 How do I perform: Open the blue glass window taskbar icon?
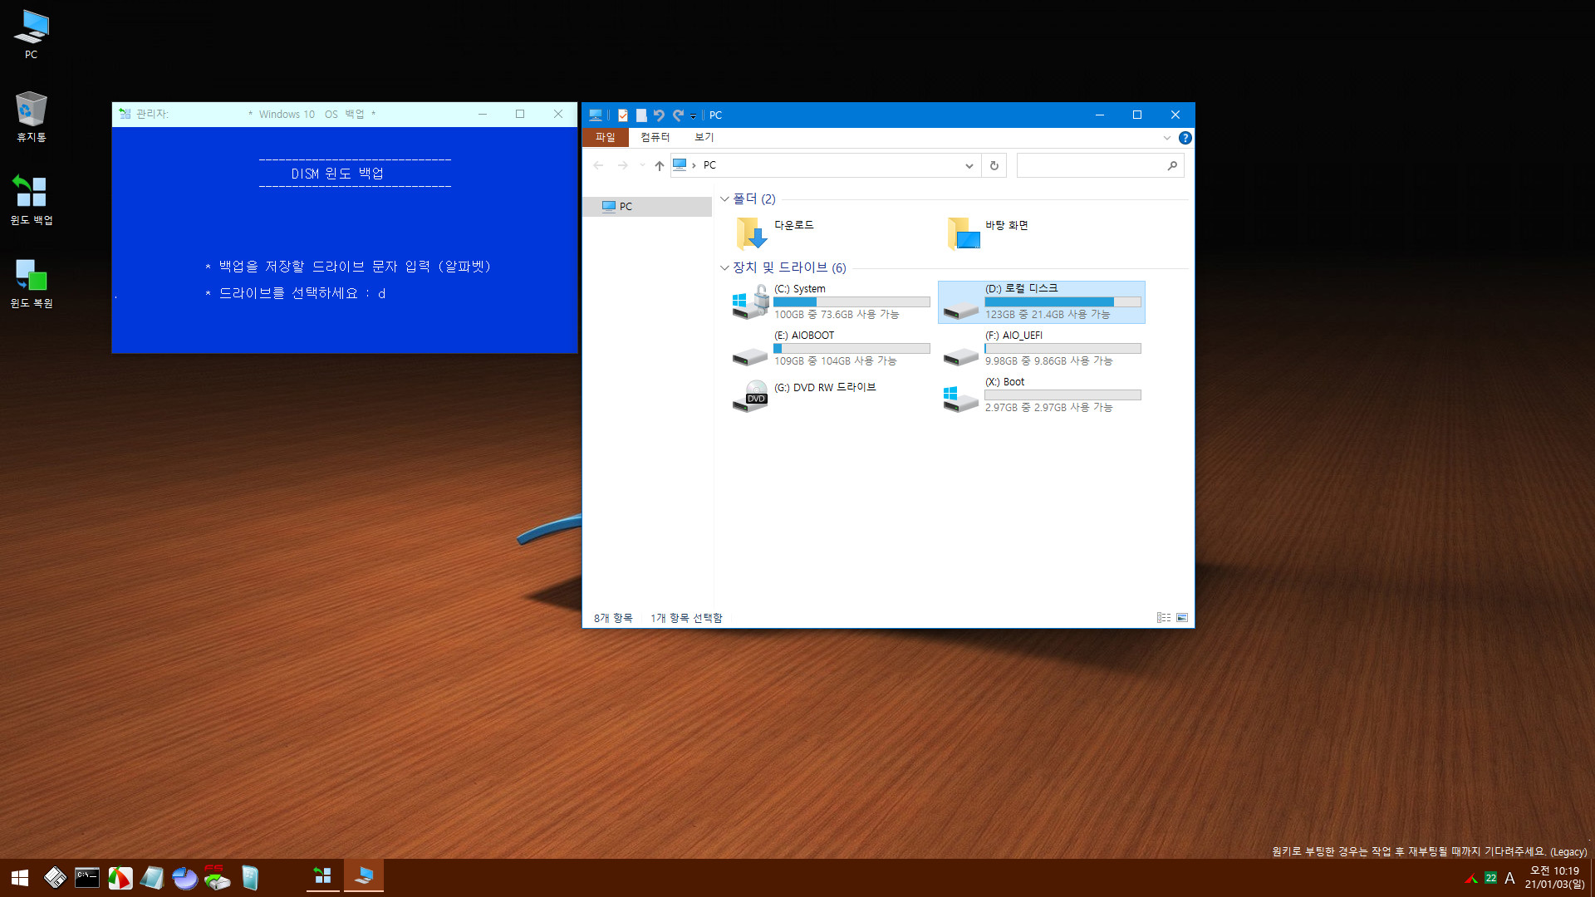(x=249, y=877)
